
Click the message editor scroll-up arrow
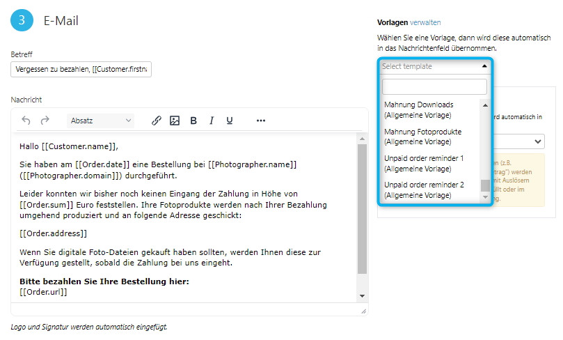pos(362,139)
